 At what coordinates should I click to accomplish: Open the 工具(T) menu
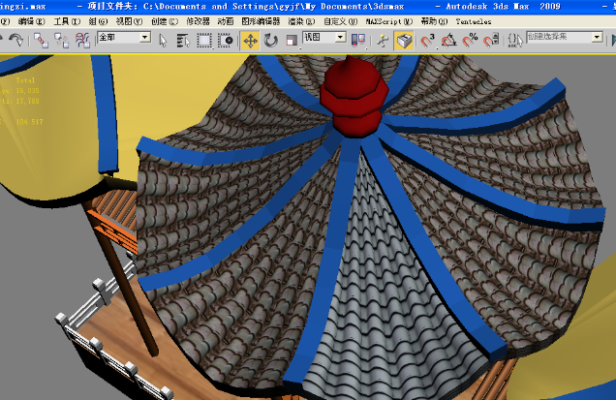[x=67, y=21]
